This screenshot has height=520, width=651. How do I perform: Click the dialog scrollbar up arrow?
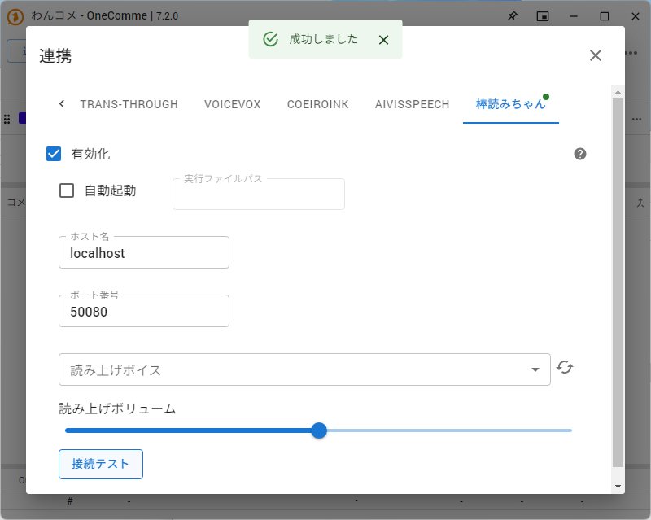pos(618,92)
